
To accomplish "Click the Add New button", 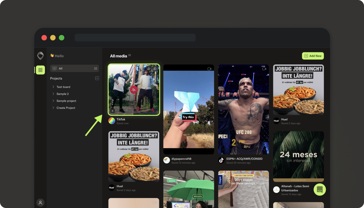I will point(313,56).
